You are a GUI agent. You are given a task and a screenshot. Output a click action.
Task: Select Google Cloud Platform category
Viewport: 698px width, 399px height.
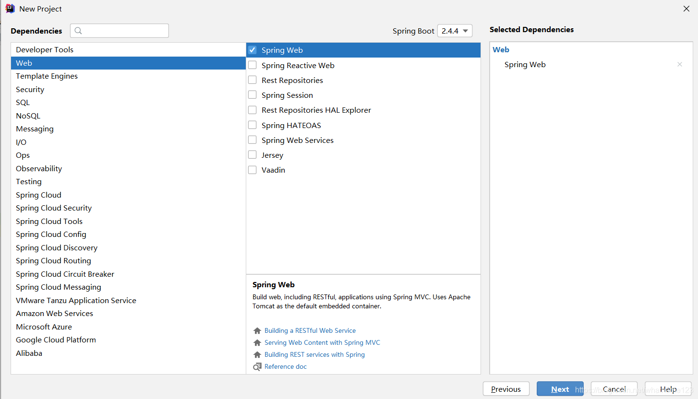point(128,340)
